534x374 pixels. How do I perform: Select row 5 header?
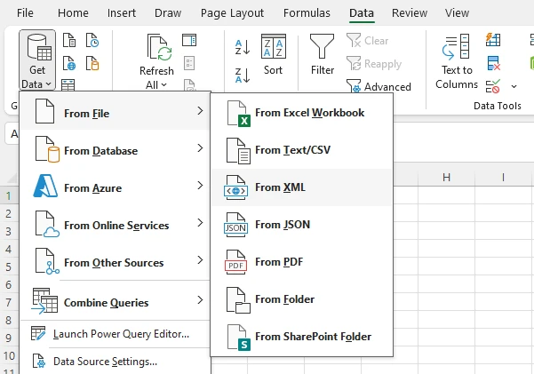click(9, 267)
